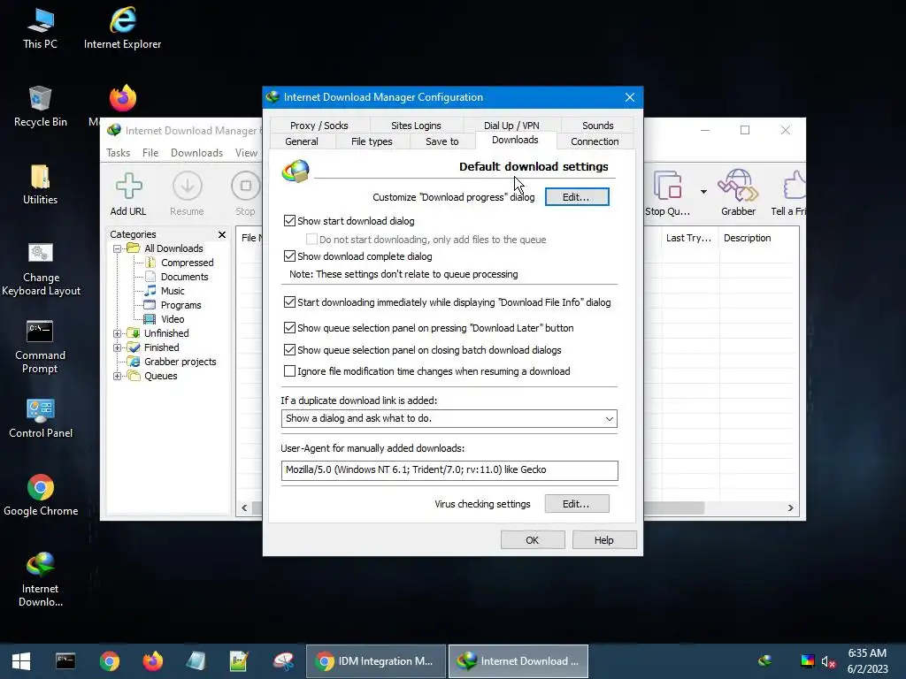Viewport: 906px width, 679px height.
Task: Expand the Queues tree node
Action: (x=118, y=376)
